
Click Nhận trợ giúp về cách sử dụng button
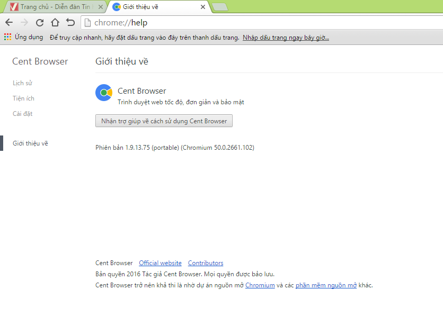[x=164, y=121]
